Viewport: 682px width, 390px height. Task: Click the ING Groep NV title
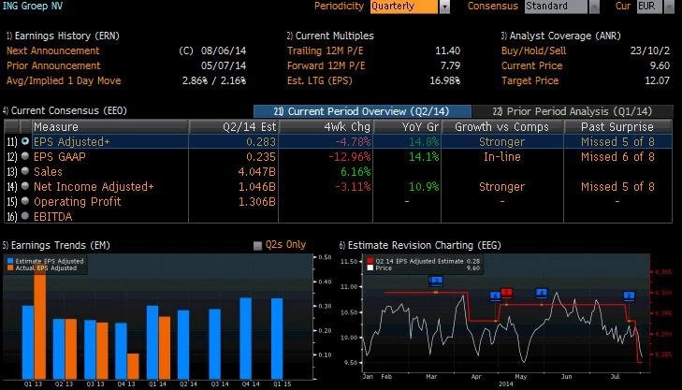pos(33,6)
